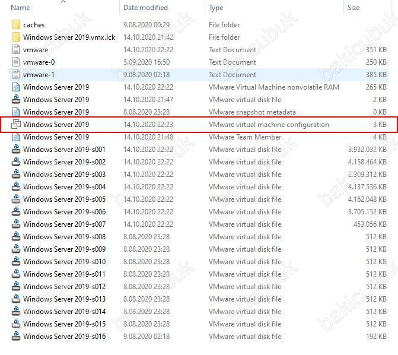Screen dimensions: 398x355
Task: Select the Windows Server 2019-s010 file name
Action: click(x=64, y=261)
